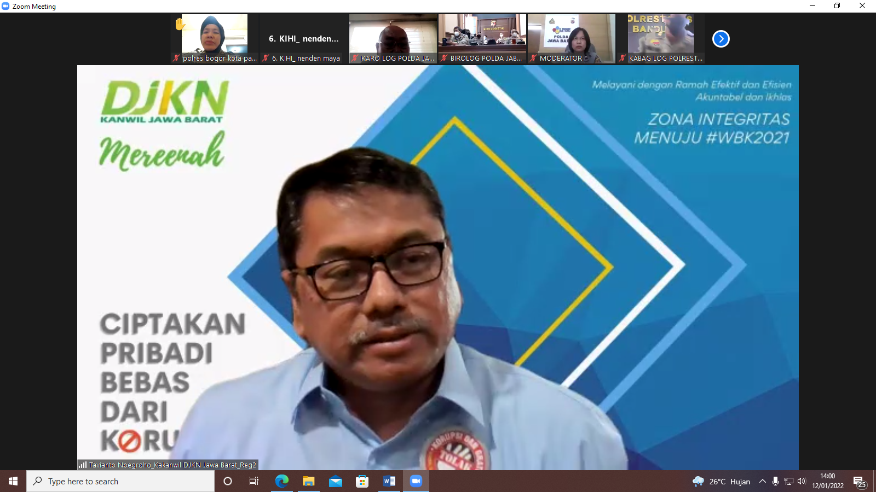
Task: Open File Explorer from the taskbar
Action: (x=309, y=481)
